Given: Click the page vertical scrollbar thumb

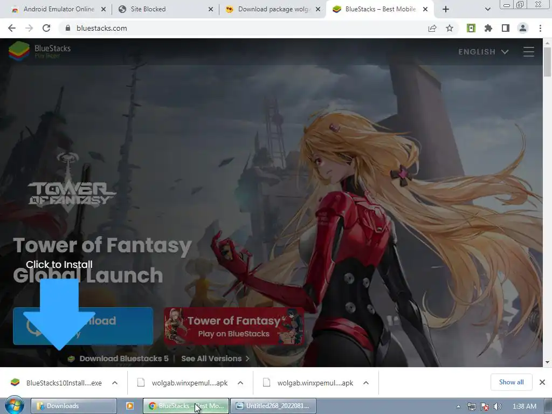Looking at the screenshot, I should (x=547, y=61).
